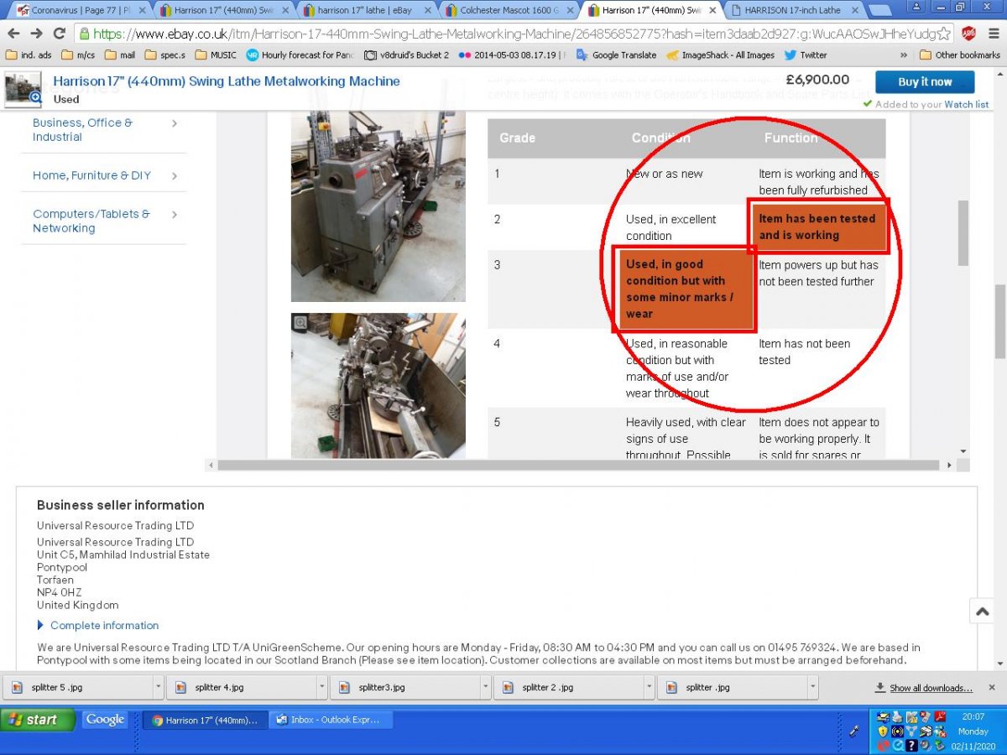This screenshot has height=755, width=1007.
Task: Bookmark this page with the star icon
Action: tap(943, 34)
